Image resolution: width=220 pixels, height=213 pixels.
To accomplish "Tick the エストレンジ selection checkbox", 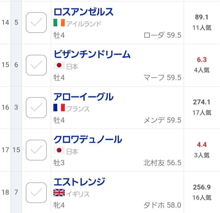I will (x=36, y=193).
